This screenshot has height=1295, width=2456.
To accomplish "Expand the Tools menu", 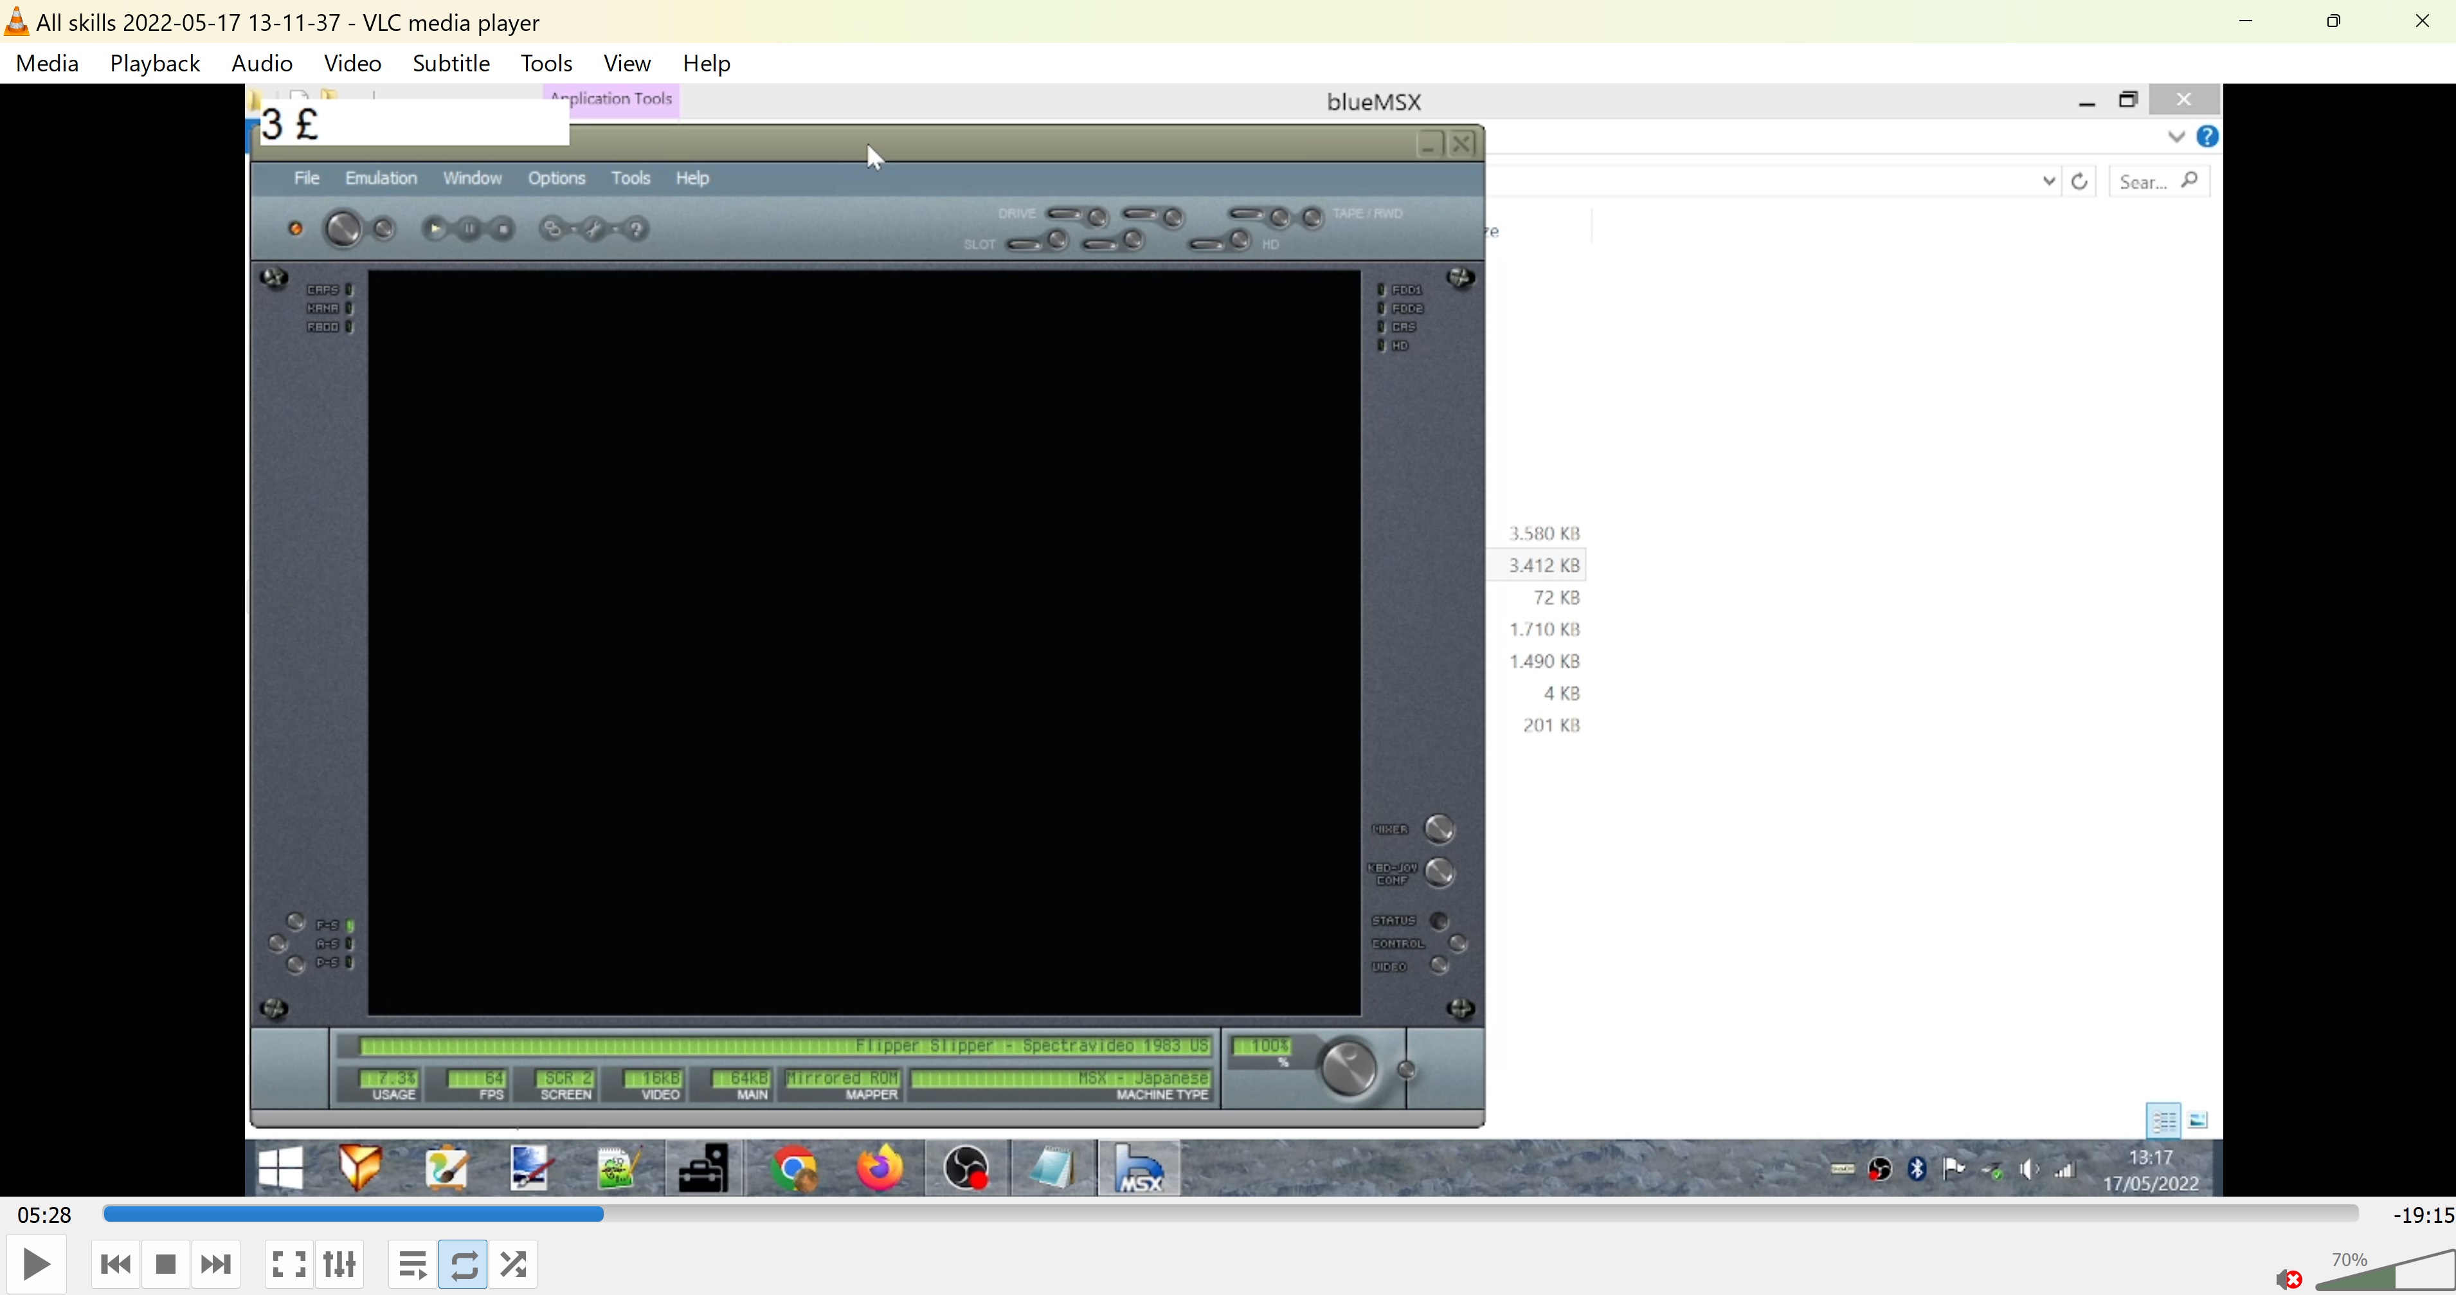I will (x=546, y=63).
